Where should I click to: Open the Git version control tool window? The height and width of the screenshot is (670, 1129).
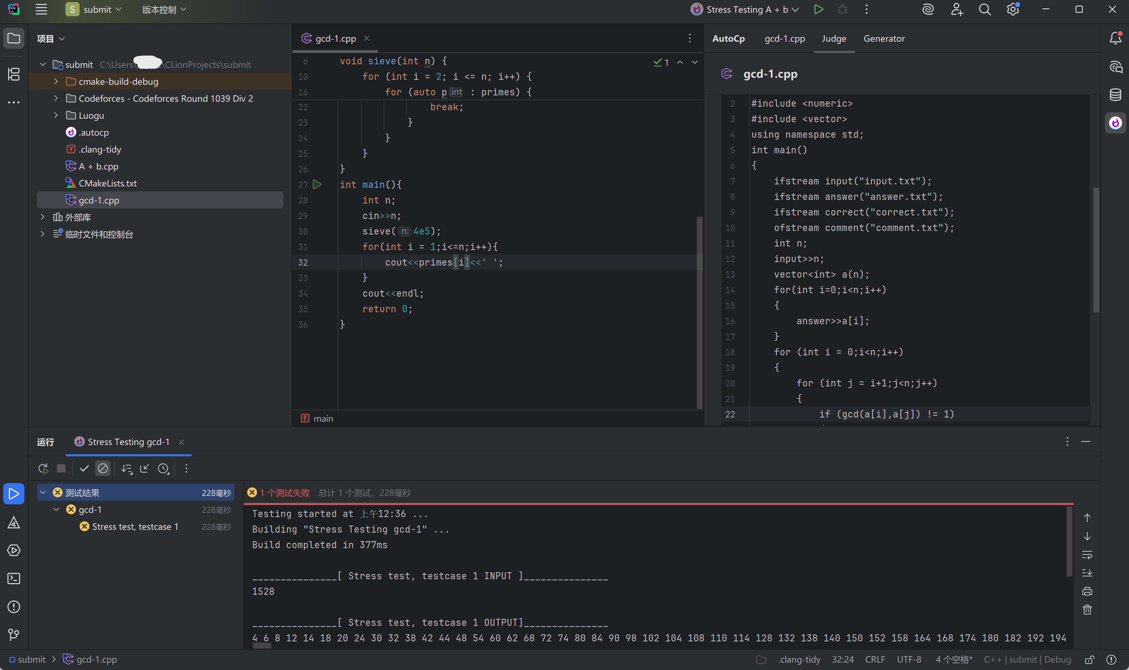[13, 635]
